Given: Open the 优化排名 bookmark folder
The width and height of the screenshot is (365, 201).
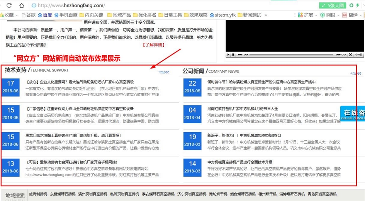Looking at the screenshot, I should (x=145, y=15).
